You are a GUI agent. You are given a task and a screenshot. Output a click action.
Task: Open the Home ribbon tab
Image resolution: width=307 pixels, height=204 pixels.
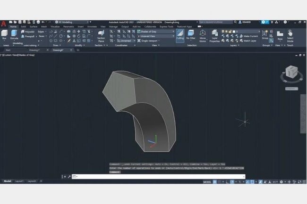tap(13, 26)
